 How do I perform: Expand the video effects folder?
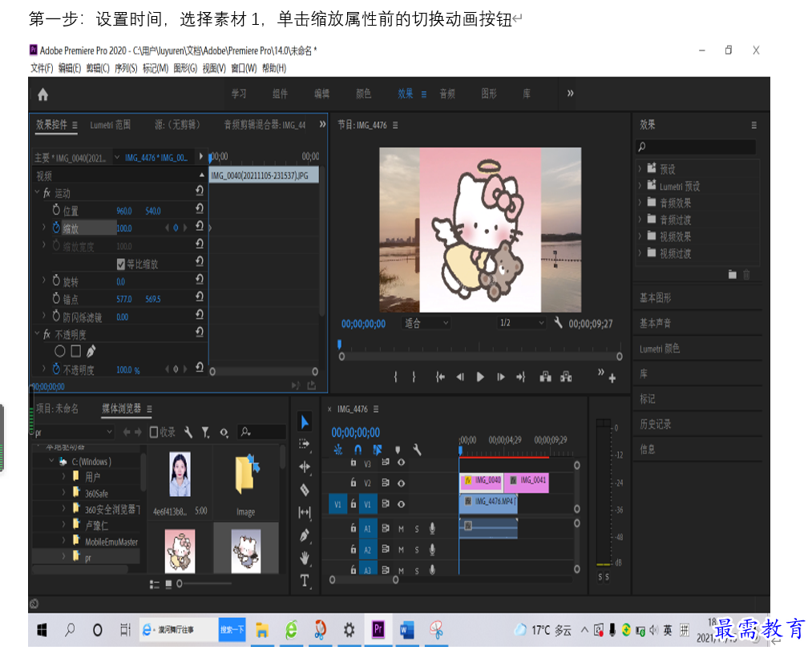click(640, 236)
